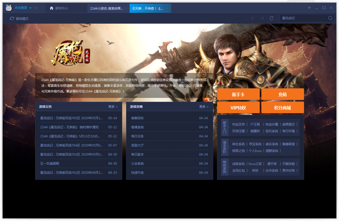This screenshot has width=339, height=221.
Task: Click the planet icon for 基础模式
Action: point(12,18)
